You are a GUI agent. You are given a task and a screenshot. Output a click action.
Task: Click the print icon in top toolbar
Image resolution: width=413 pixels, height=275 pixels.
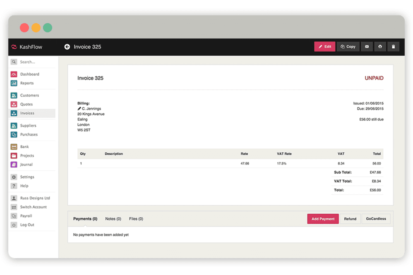coord(380,47)
